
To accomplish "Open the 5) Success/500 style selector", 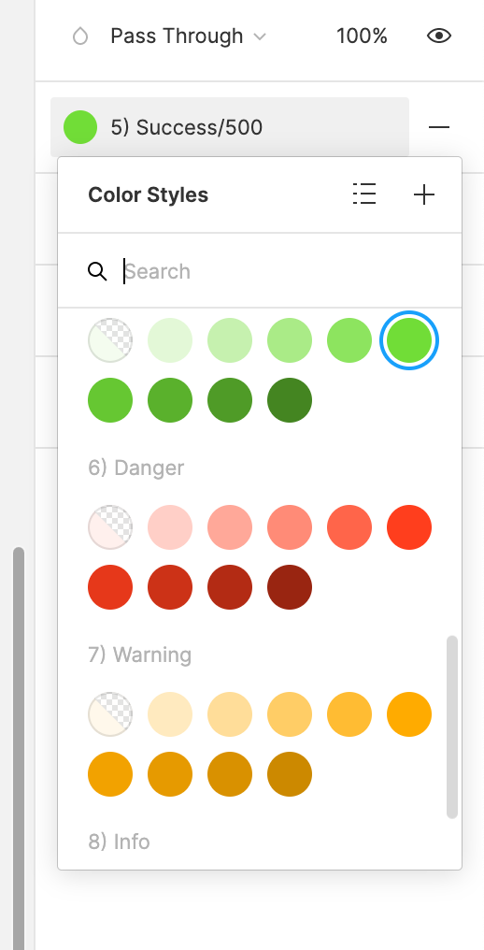I will point(230,127).
